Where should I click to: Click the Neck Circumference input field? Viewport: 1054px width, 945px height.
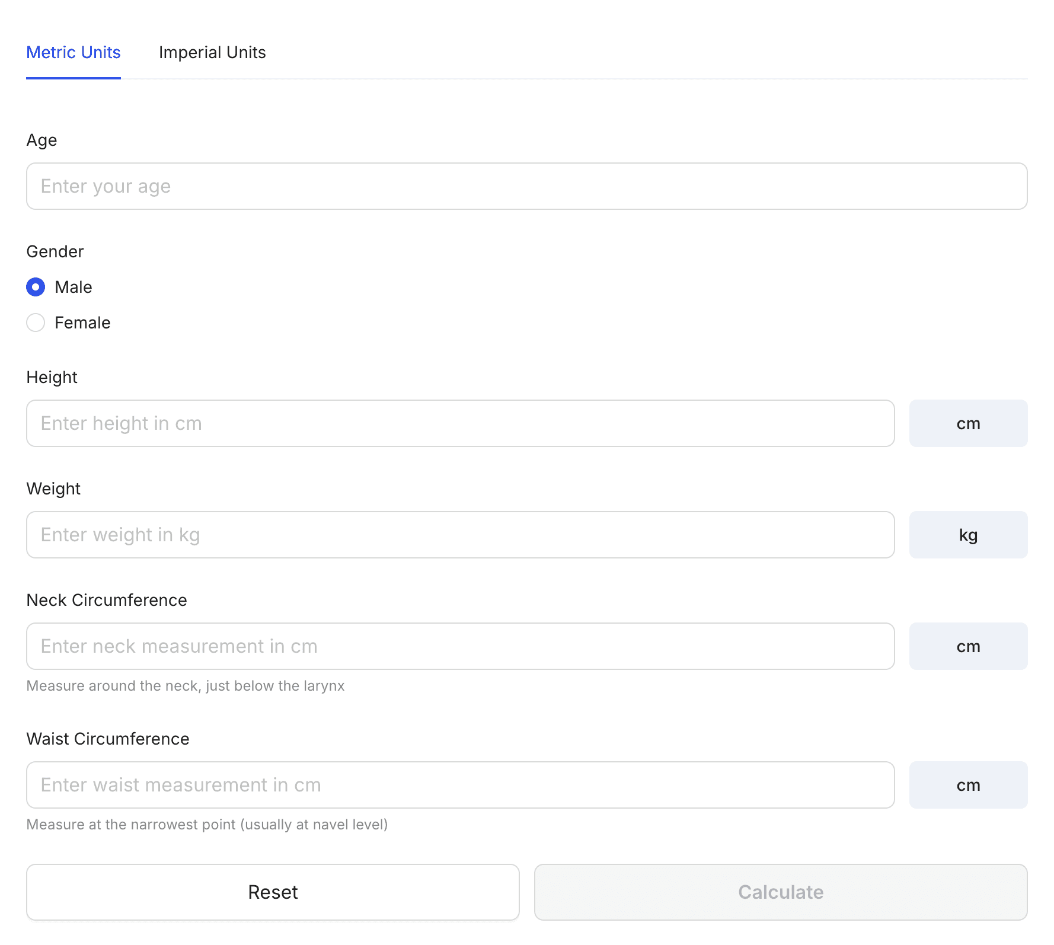[460, 646]
